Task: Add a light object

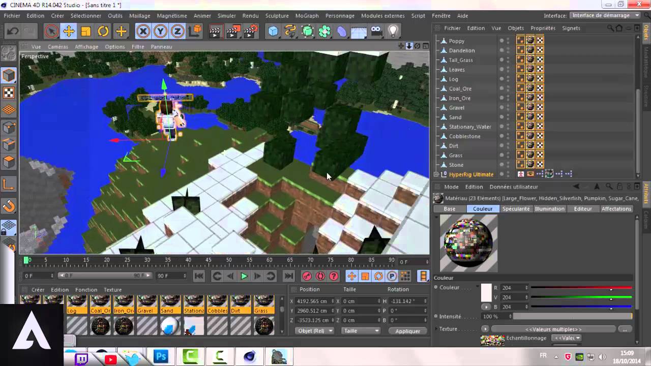Action: 393,32
